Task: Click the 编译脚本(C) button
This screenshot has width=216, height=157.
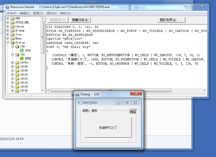Action: point(58,20)
